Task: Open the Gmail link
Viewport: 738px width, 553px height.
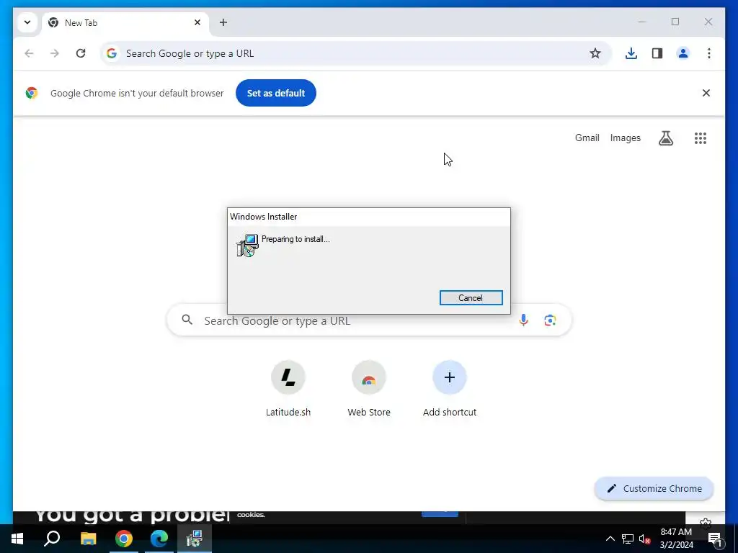Action: click(587, 138)
